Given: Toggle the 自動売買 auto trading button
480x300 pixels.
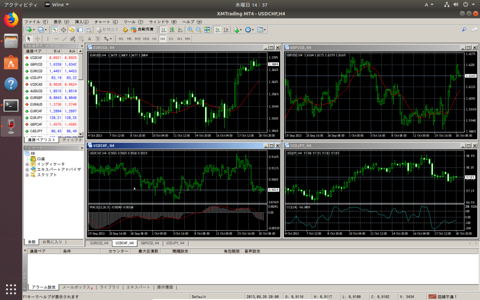Looking at the screenshot, I should (142, 30).
